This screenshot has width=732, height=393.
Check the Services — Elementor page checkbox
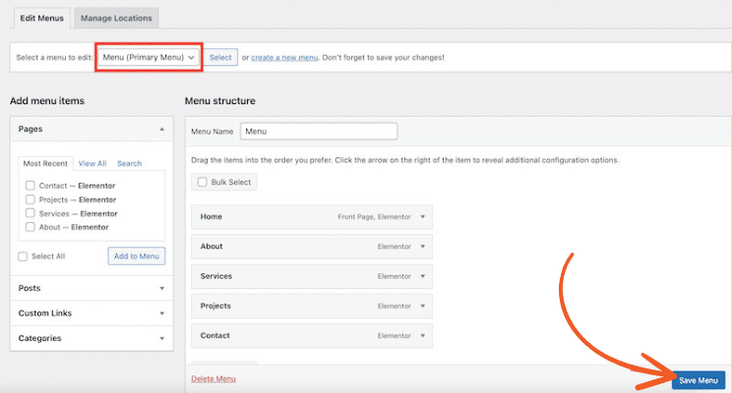coord(30,213)
